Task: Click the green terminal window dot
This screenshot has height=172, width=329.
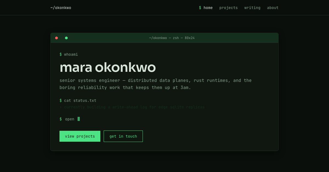Action: pyautogui.click(x=66, y=38)
